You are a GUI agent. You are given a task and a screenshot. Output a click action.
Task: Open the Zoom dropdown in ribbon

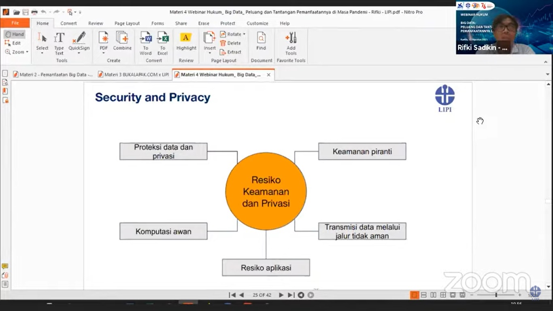pyautogui.click(x=27, y=52)
